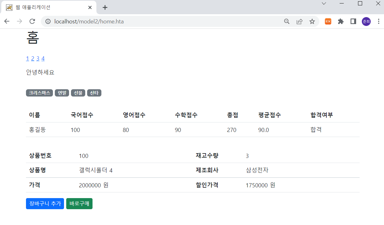Click the 홍길동 name cell

(x=37, y=130)
